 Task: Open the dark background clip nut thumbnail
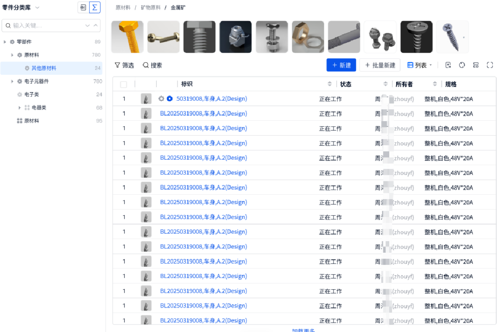[x=236, y=37]
